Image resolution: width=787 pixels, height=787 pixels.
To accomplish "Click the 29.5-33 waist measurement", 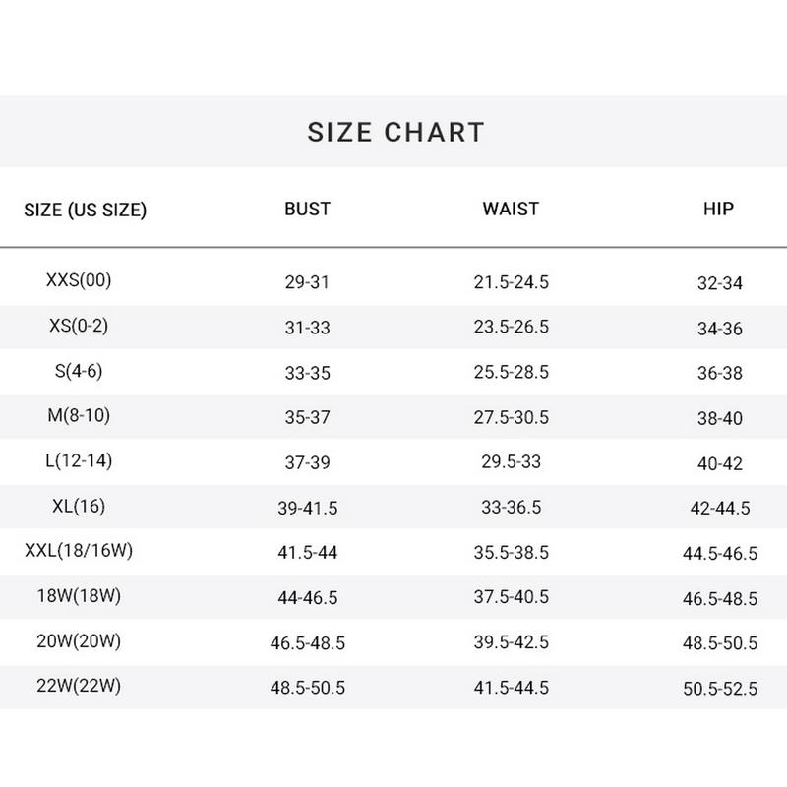I will pos(511,463).
